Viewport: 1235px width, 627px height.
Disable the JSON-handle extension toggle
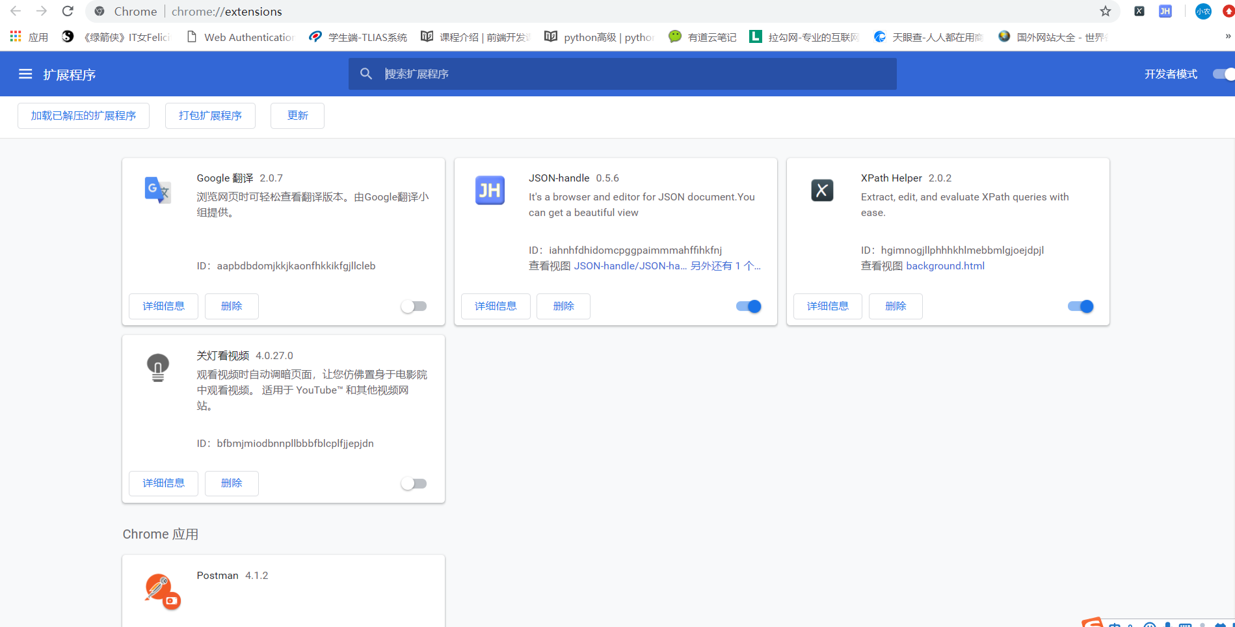[749, 306]
